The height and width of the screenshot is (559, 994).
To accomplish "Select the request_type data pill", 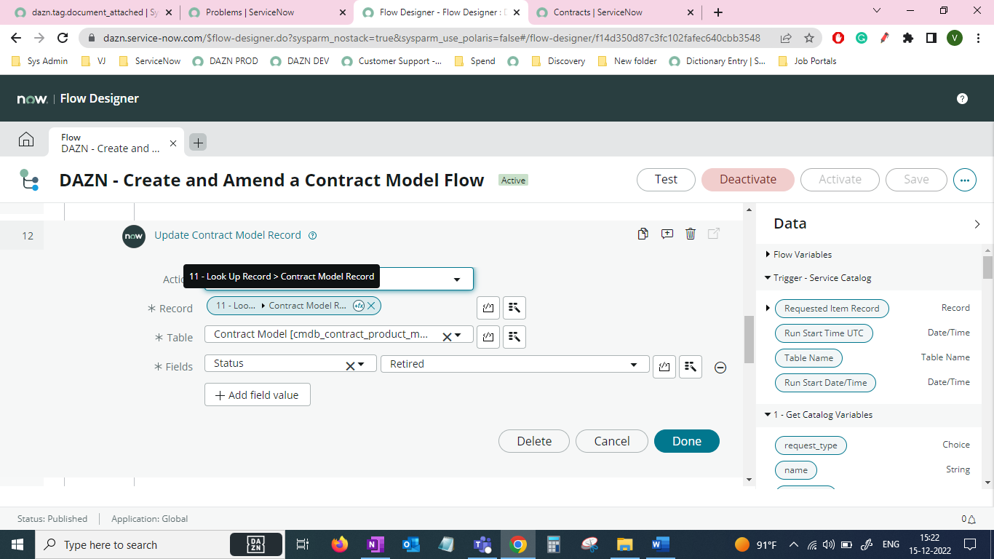I will 811,445.
